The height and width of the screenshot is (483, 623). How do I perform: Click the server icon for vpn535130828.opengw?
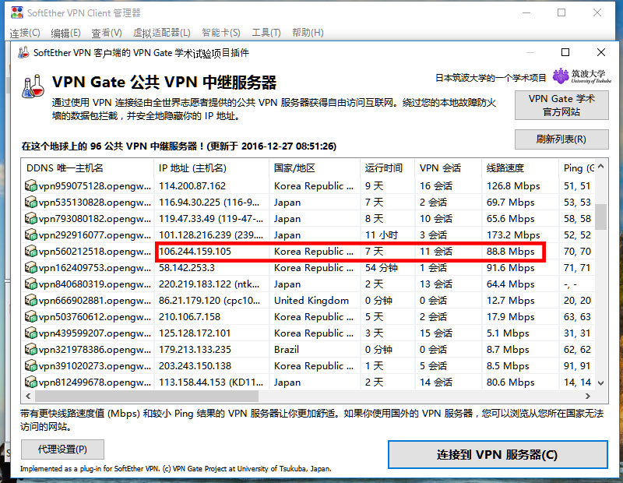tap(31, 203)
